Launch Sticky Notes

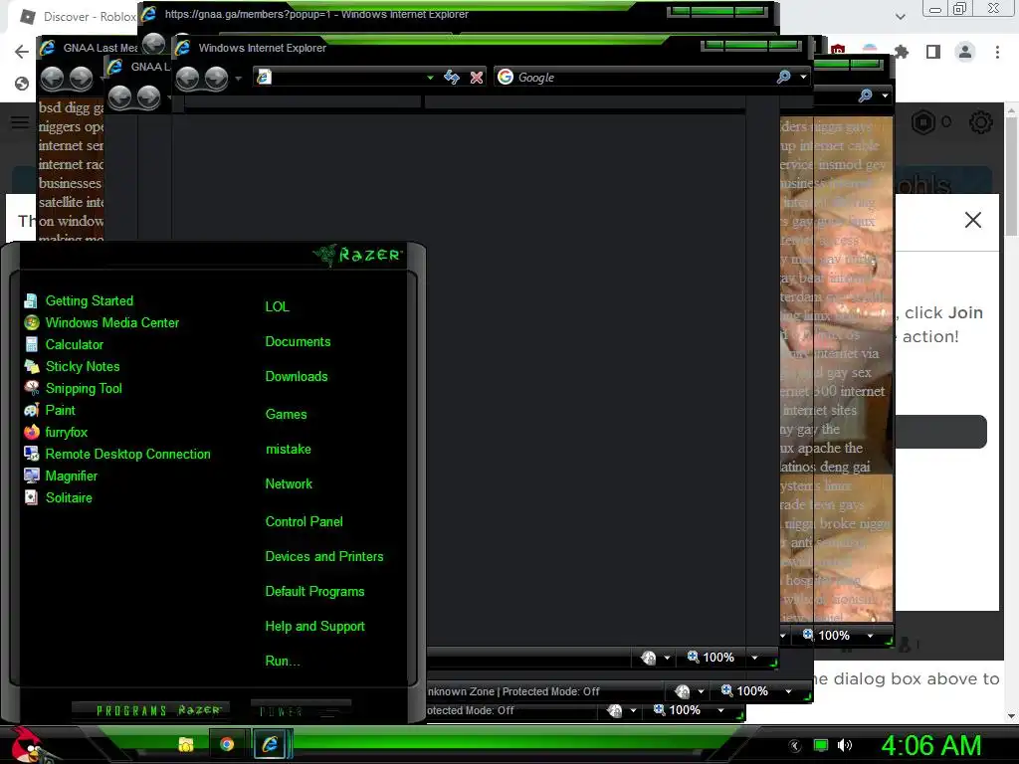(72, 366)
